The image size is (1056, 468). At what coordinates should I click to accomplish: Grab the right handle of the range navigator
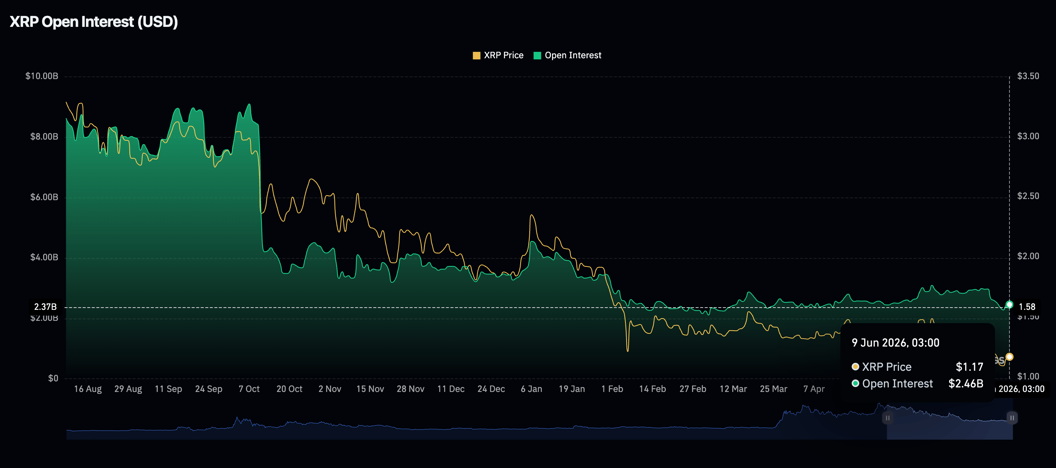click(1012, 418)
